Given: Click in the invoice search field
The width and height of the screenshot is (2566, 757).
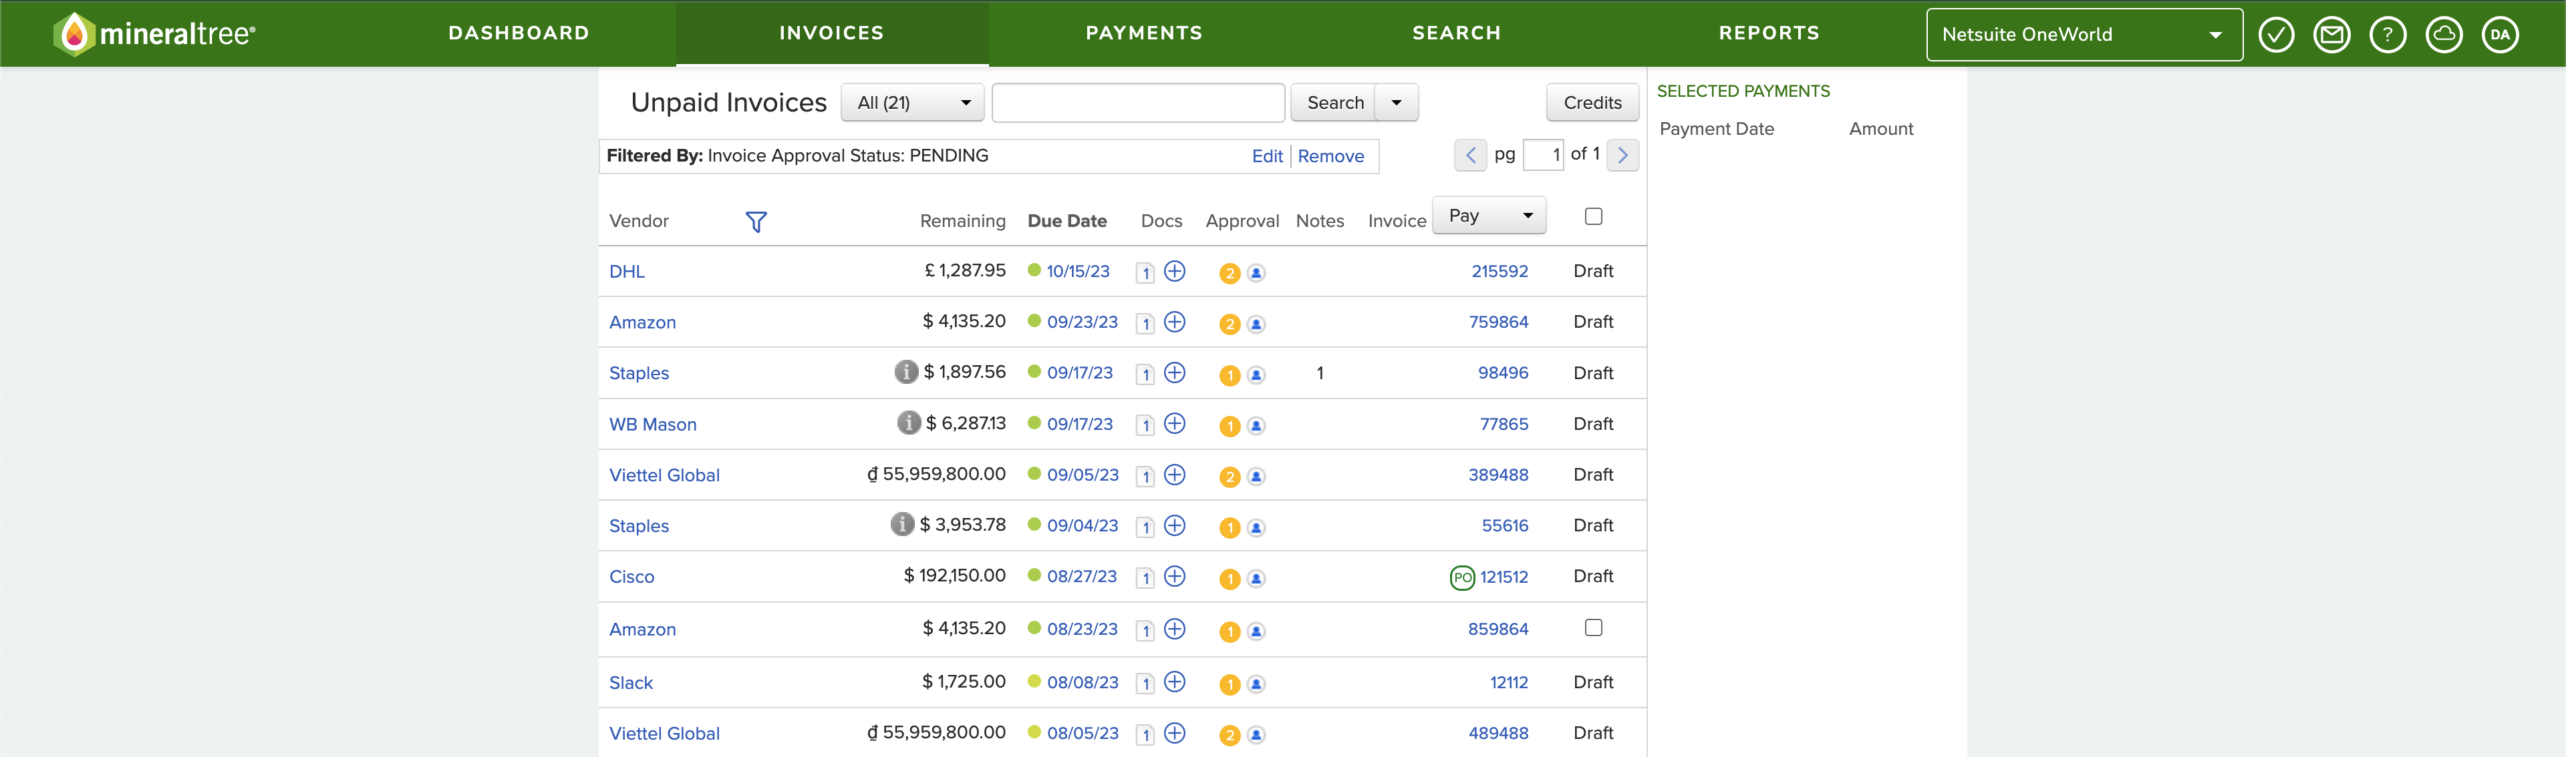Looking at the screenshot, I should point(1137,102).
